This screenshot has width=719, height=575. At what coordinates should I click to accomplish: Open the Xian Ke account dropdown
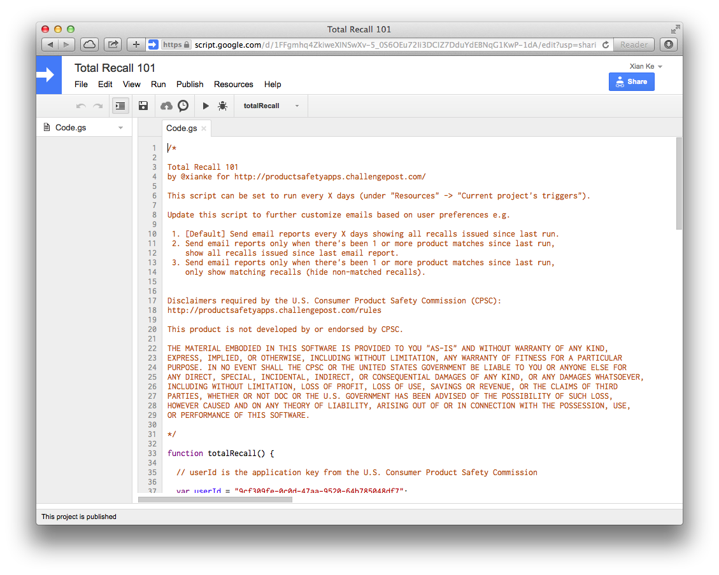point(646,66)
